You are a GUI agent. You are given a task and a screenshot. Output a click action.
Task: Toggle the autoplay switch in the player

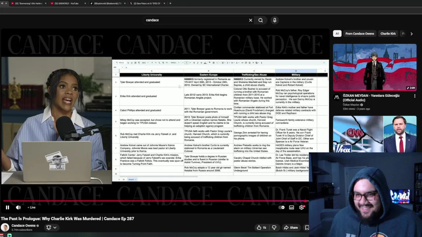282,207
